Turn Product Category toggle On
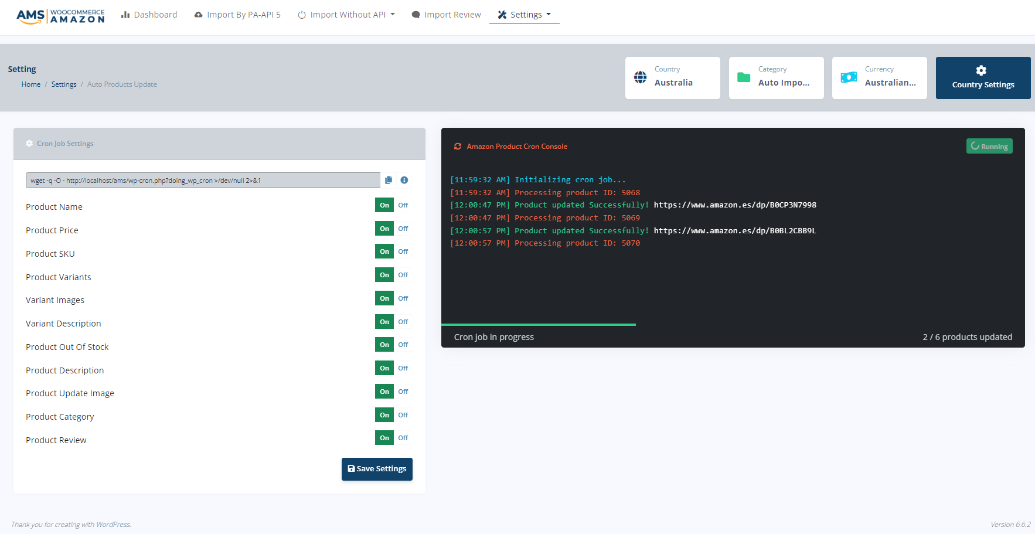The height and width of the screenshot is (534, 1035). pyautogui.click(x=384, y=415)
